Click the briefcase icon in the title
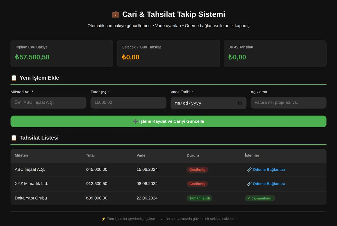 [x=116, y=14]
